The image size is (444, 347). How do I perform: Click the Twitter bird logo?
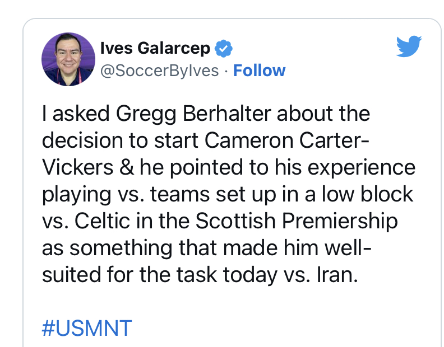coord(408,46)
